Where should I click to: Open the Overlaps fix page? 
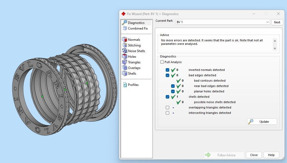click(x=134, y=68)
